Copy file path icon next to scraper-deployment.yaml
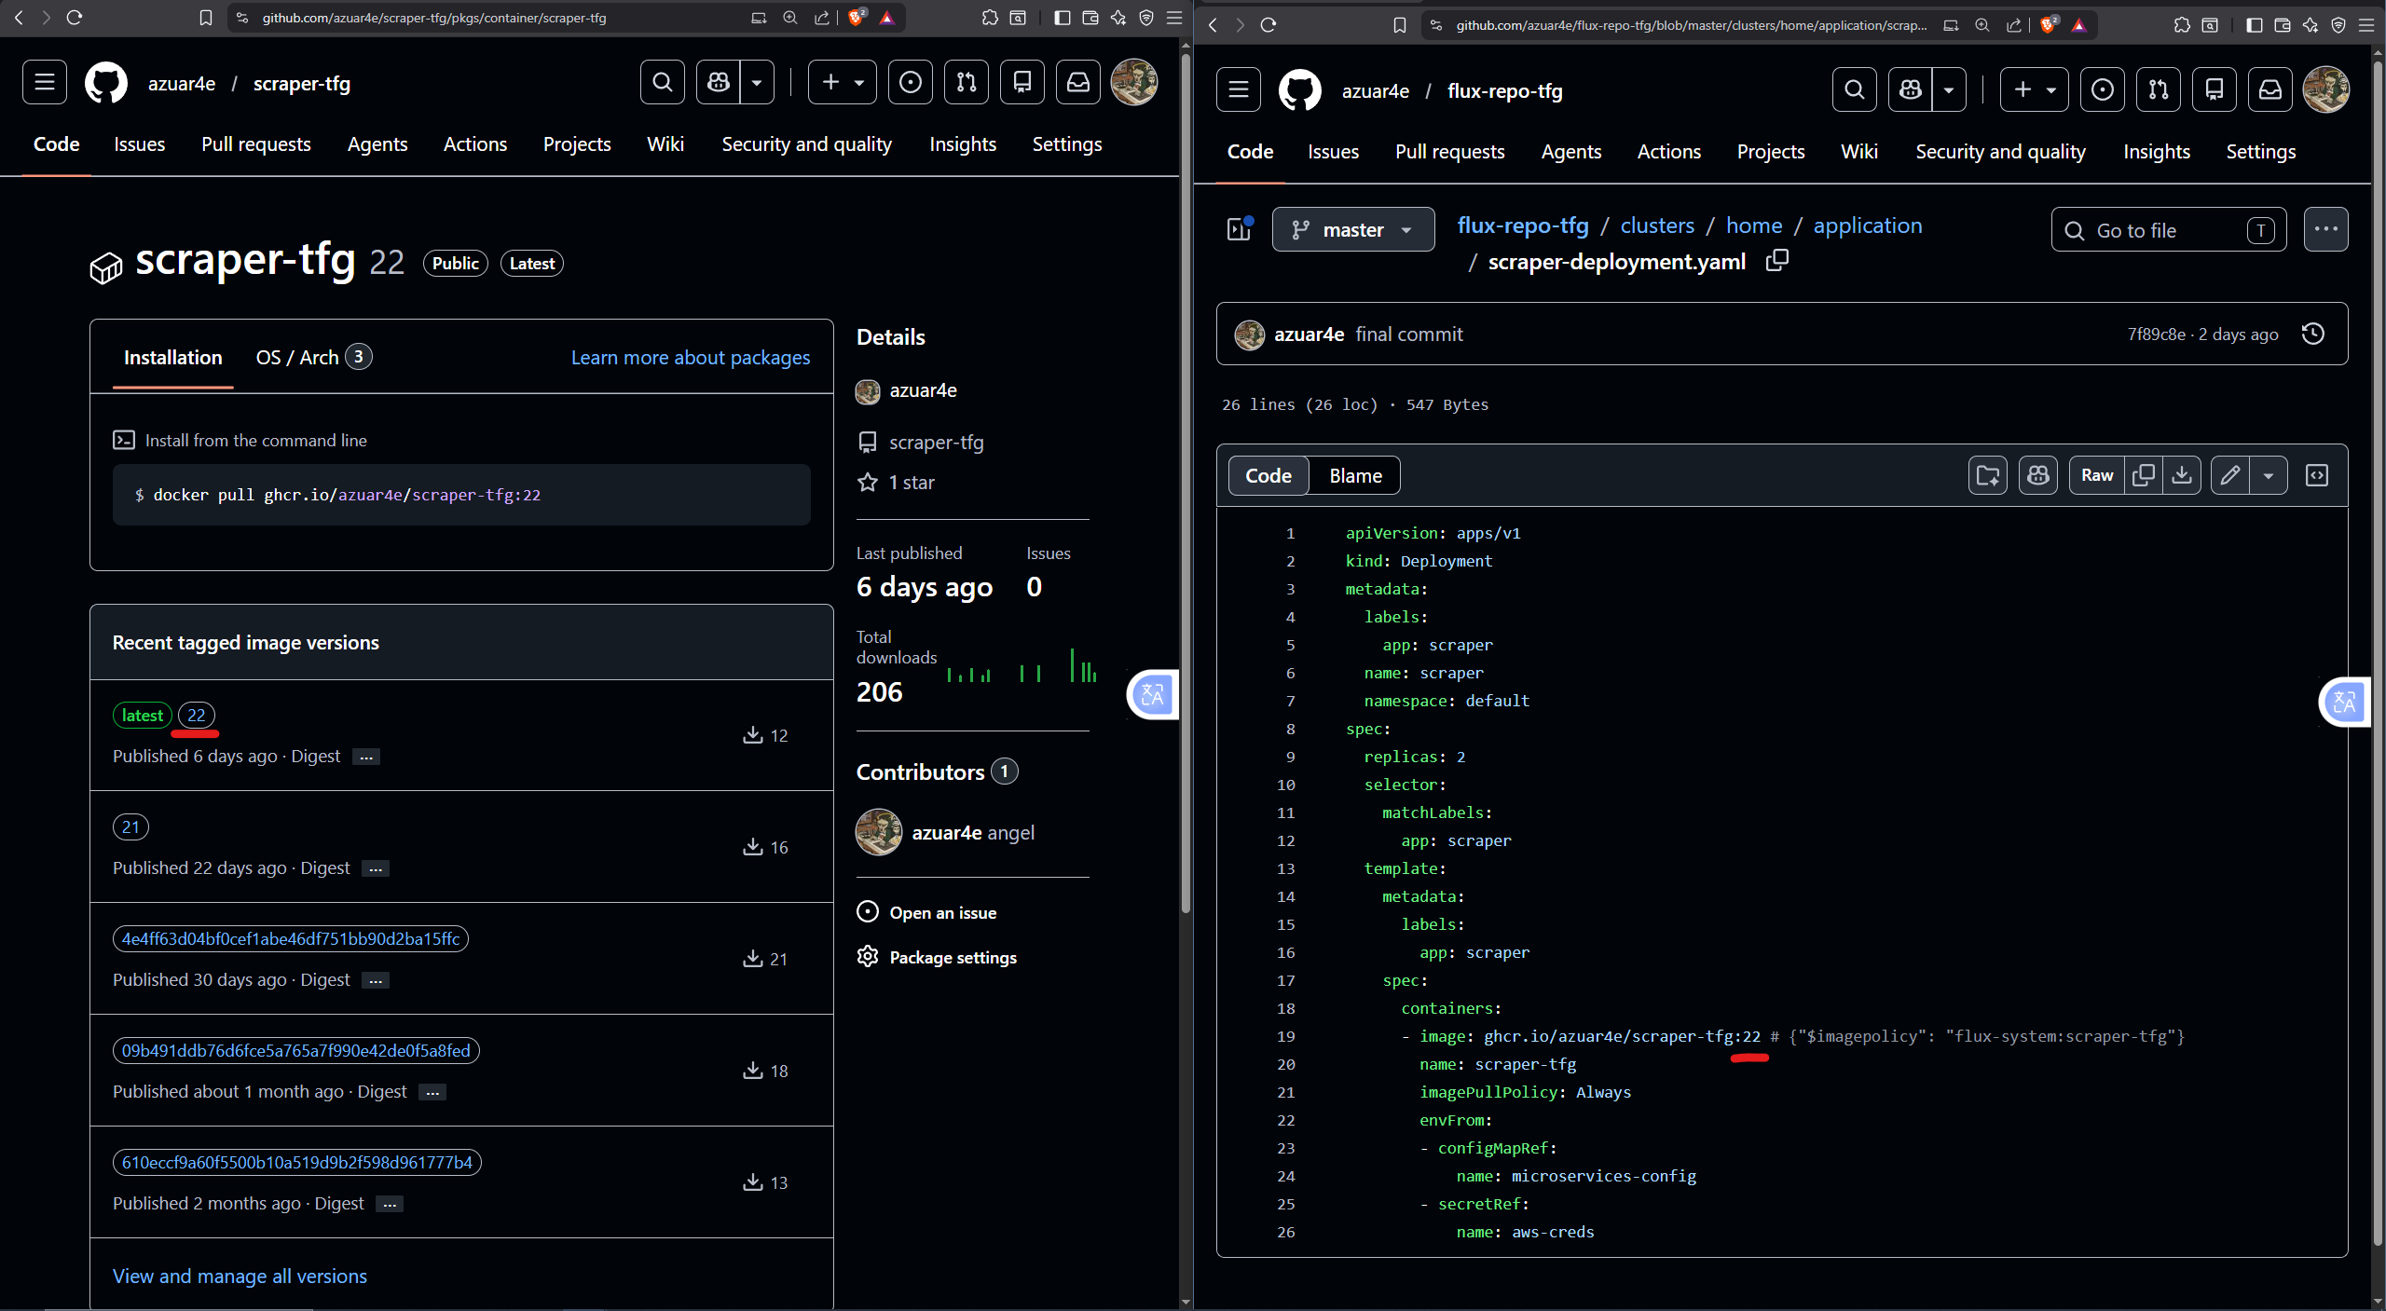 point(1777,261)
